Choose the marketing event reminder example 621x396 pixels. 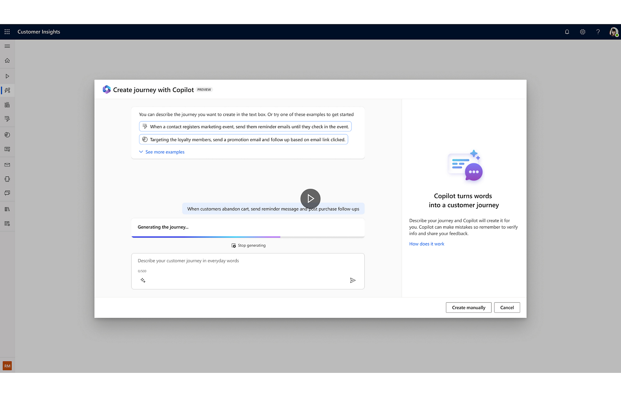(x=245, y=126)
